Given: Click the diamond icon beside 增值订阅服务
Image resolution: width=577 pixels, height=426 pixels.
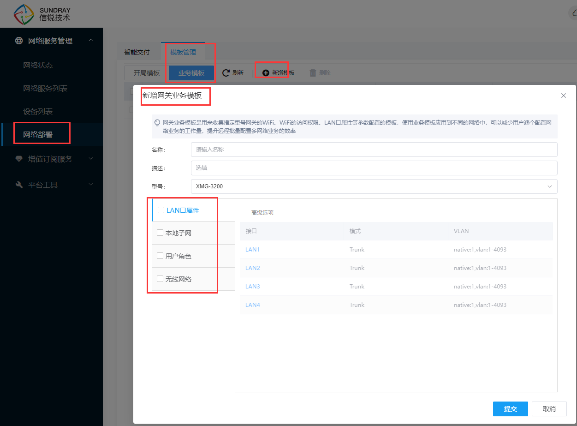Looking at the screenshot, I should click(19, 159).
